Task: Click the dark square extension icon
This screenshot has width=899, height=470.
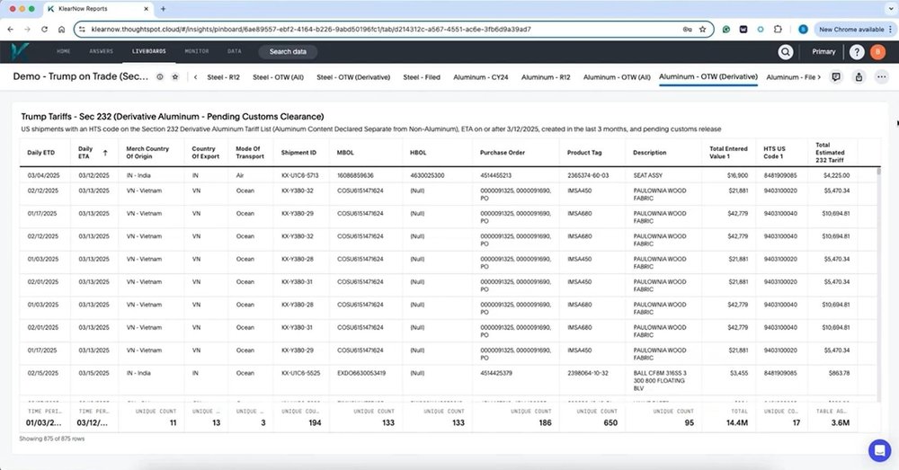Action: point(743,30)
